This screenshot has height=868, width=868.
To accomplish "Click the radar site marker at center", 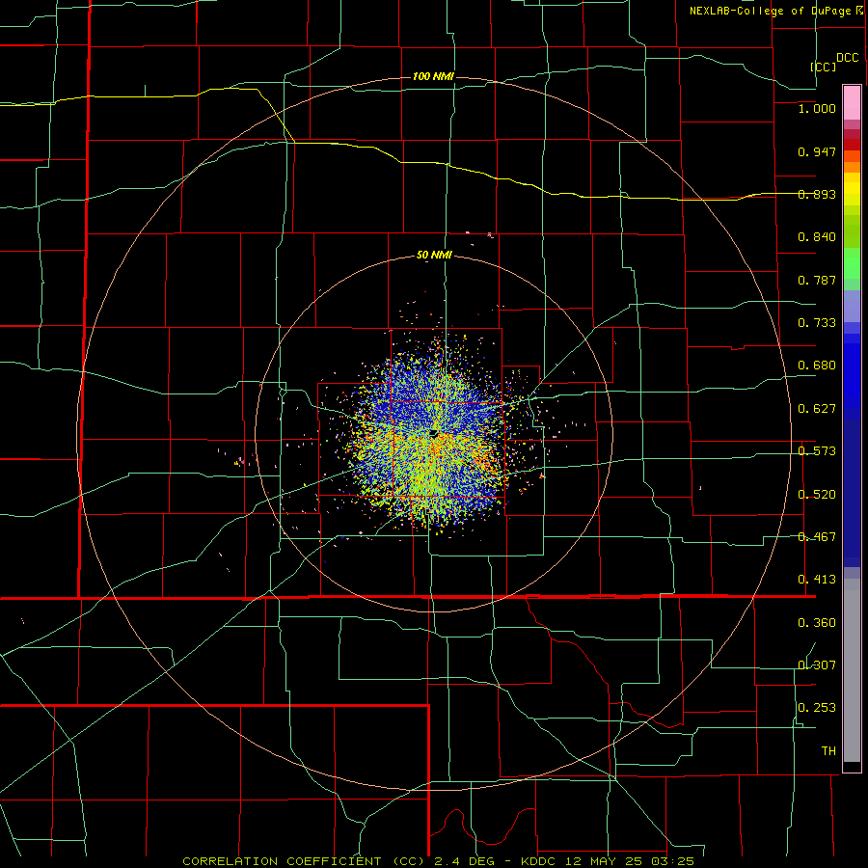I will coord(434,432).
